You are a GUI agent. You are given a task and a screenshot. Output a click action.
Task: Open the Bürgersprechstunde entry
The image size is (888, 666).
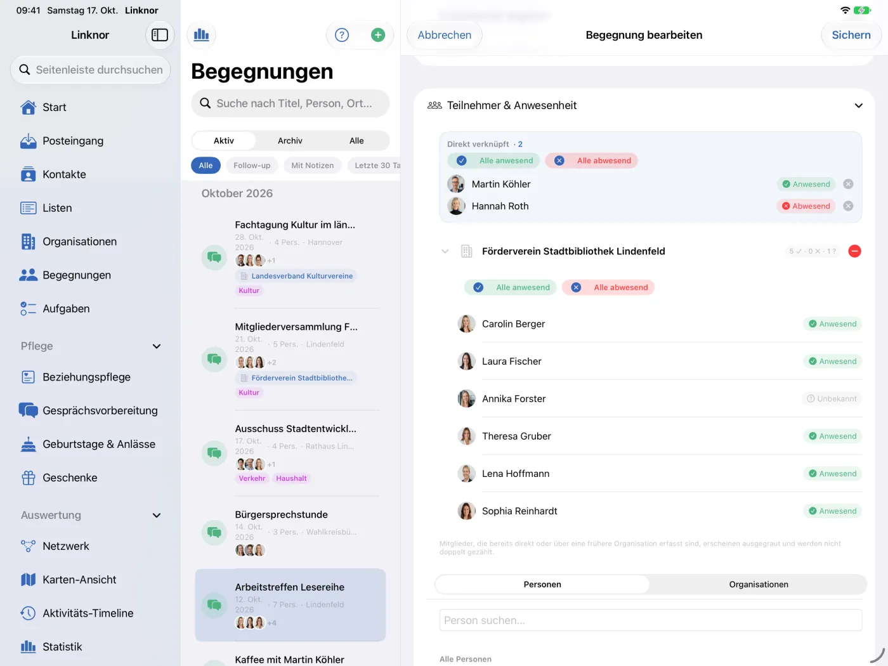click(x=291, y=532)
